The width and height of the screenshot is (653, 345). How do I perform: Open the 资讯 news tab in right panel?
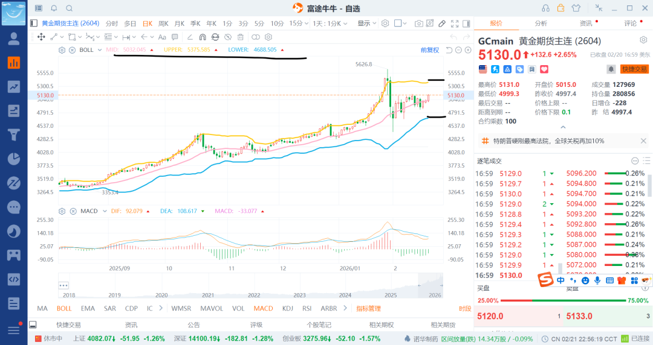pyautogui.click(x=585, y=24)
